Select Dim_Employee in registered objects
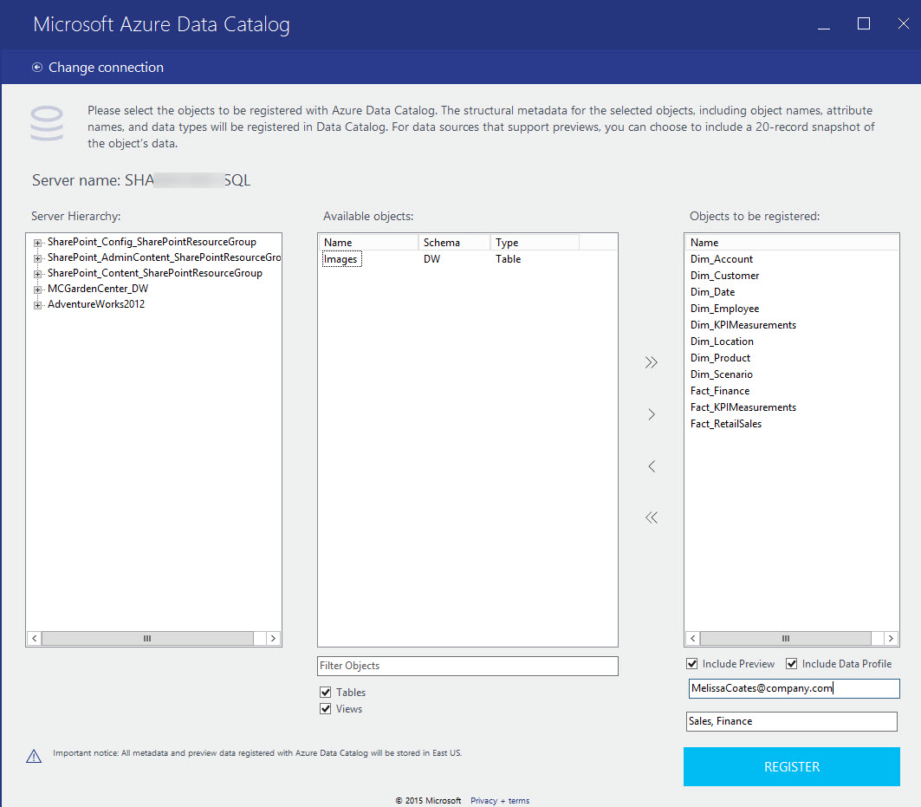Viewport: 921px width, 807px height. click(724, 309)
